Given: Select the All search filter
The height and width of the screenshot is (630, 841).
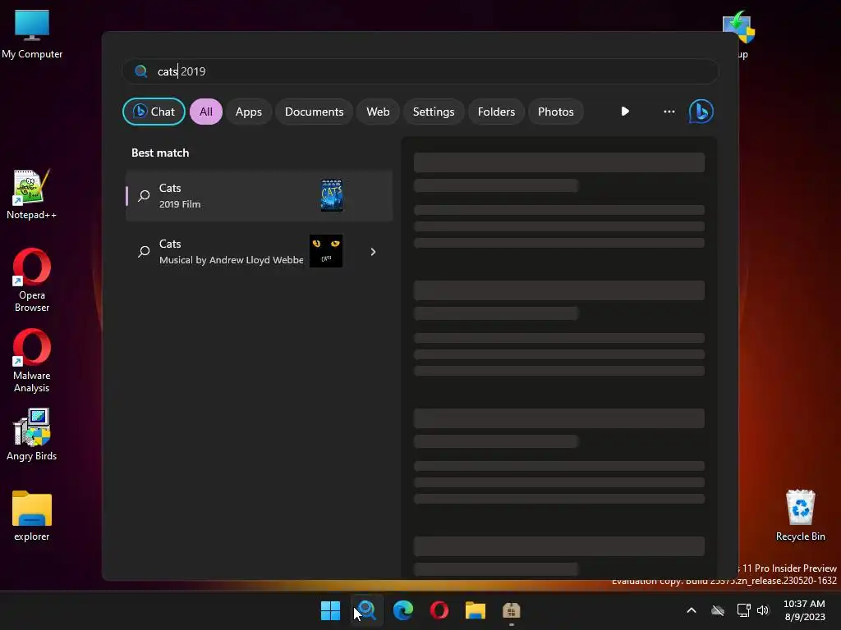Looking at the screenshot, I should click(206, 112).
